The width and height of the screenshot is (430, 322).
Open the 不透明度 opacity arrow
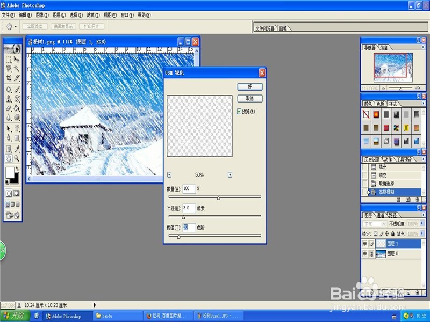422,223
